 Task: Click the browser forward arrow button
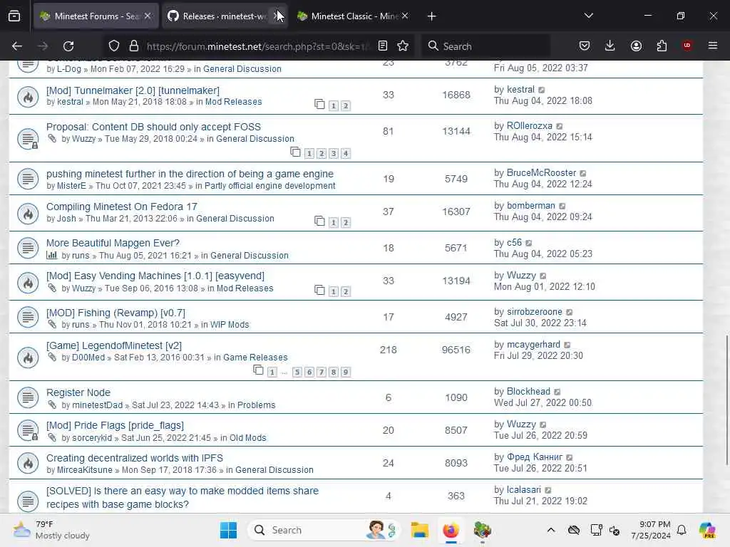tap(43, 46)
